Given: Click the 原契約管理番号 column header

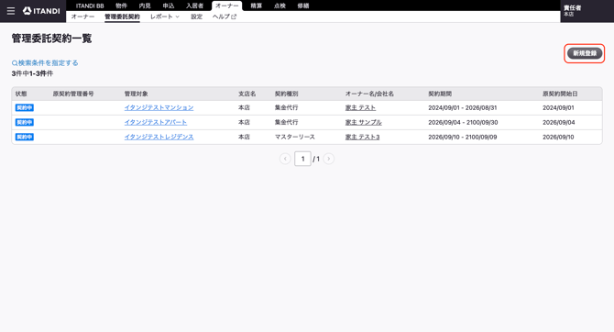Looking at the screenshot, I should click(73, 94).
